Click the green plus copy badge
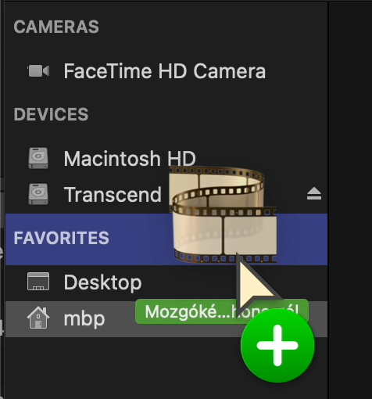 [277, 345]
